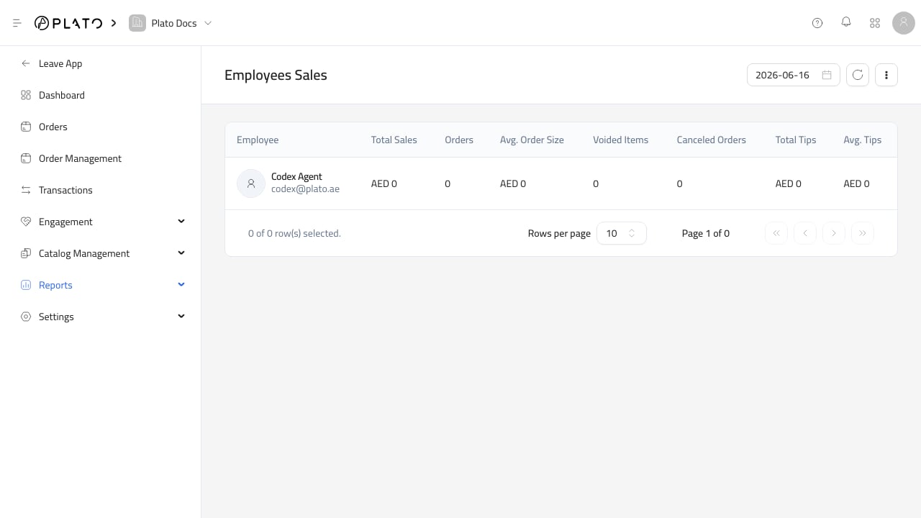This screenshot has width=921, height=518.
Task: Open the Plato Docs workspace dropdown
Action: (171, 23)
